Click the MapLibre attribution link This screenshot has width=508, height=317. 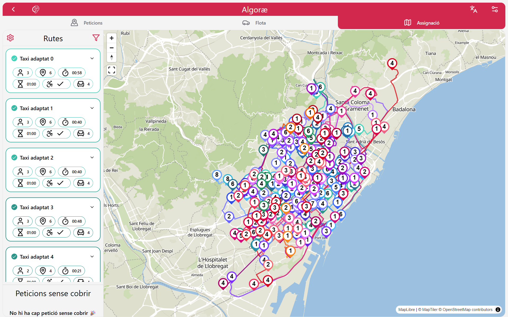(x=406, y=310)
